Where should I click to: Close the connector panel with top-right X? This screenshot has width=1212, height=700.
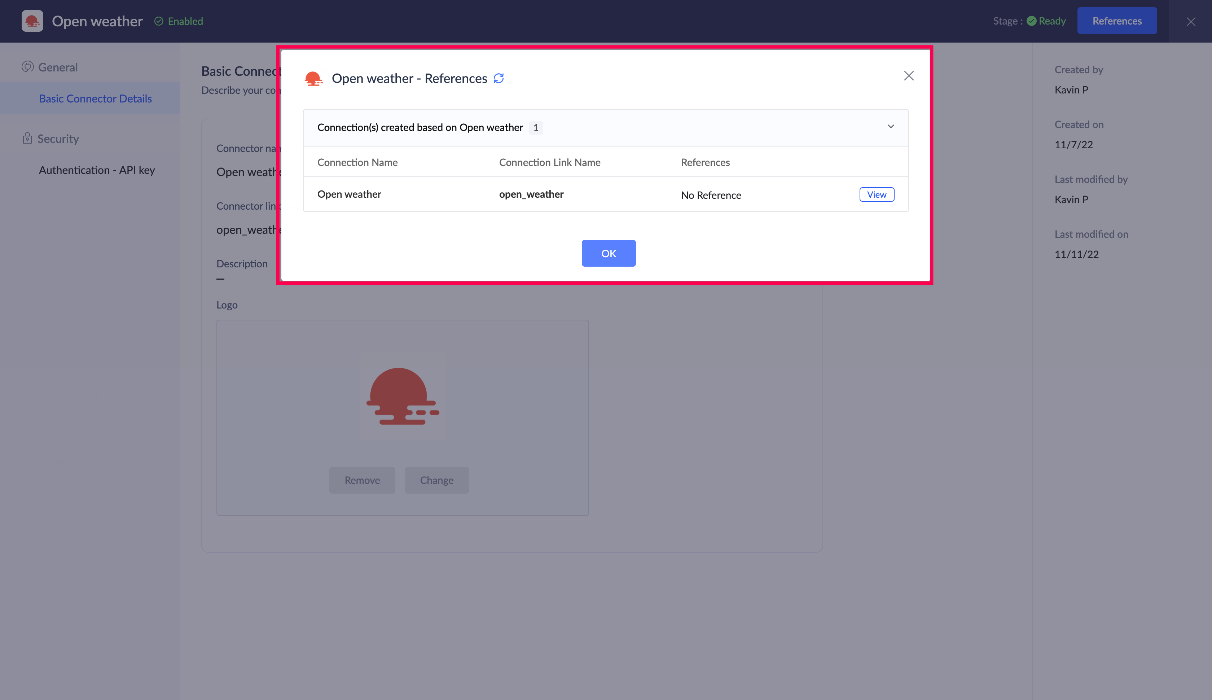point(1190,22)
